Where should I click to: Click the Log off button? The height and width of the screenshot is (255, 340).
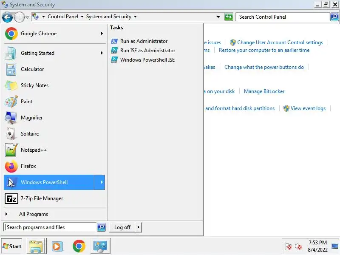tap(122, 227)
